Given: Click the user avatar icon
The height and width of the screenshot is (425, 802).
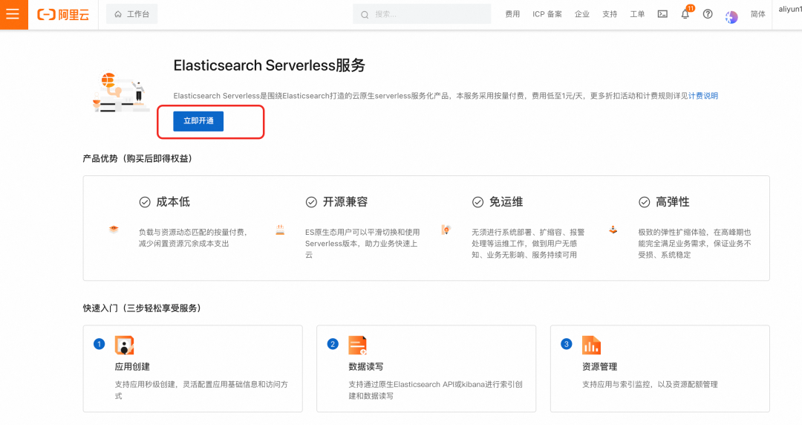Looking at the screenshot, I should 731,17.
